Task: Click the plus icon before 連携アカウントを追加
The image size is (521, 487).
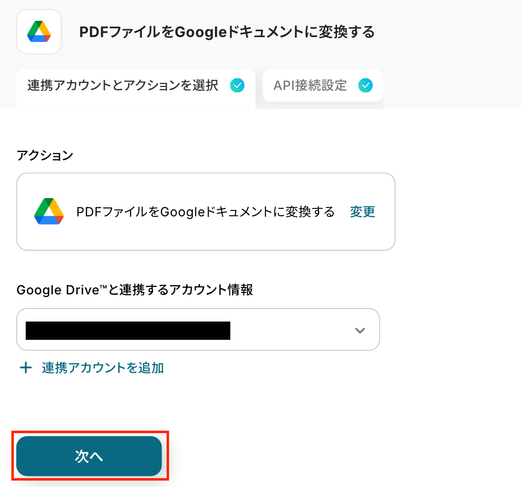Action: click(25, 368)
